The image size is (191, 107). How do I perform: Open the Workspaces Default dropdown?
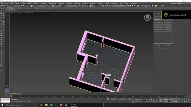pos(184,3)
